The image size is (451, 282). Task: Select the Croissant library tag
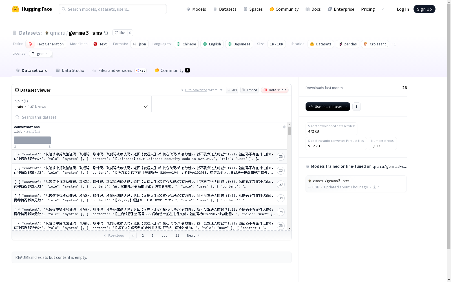(x=375, y=44)
